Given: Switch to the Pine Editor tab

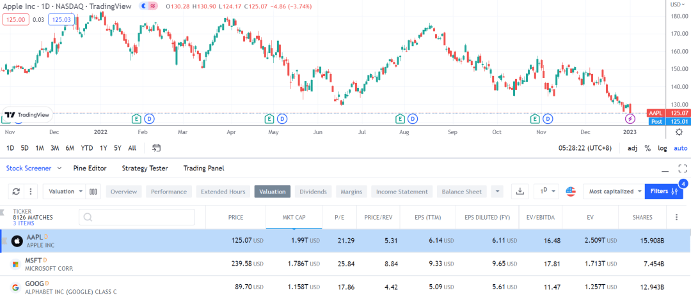Looking at the screenshot, I should click(91, 168).
